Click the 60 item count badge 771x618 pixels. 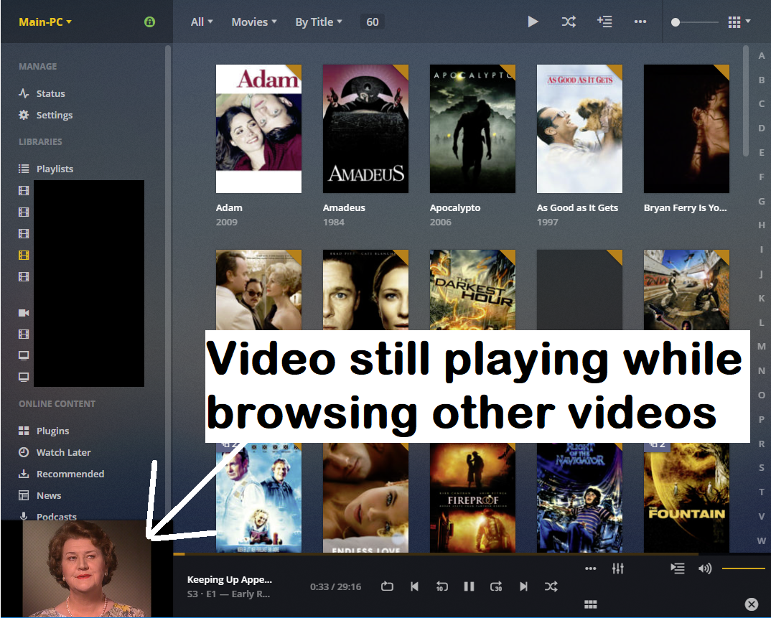coord(373,22)
